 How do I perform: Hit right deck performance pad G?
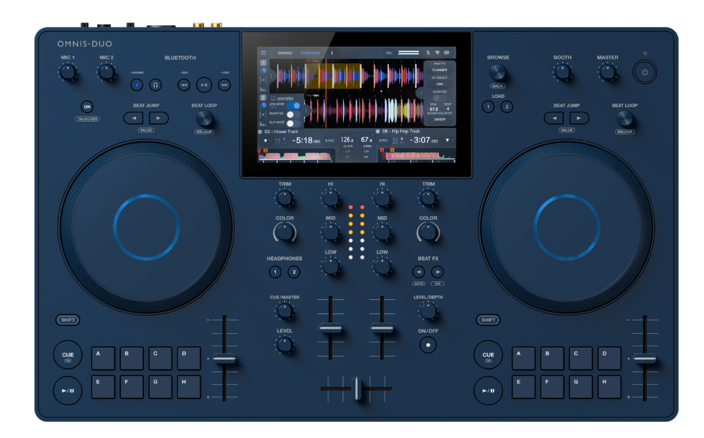pyautogui.click(x=580, y=387)
